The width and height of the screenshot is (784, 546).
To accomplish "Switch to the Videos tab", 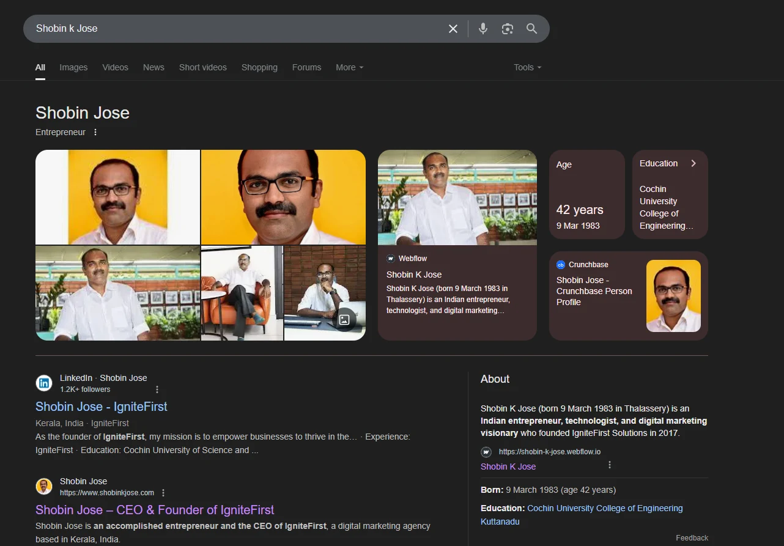I will pos(116,67).
